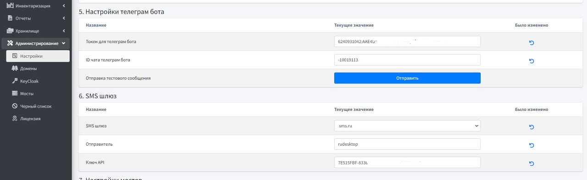The width and height of the screenshot is (587, 180).
Task: Click the Отправить test message button
Action: [x=407, y=78]
